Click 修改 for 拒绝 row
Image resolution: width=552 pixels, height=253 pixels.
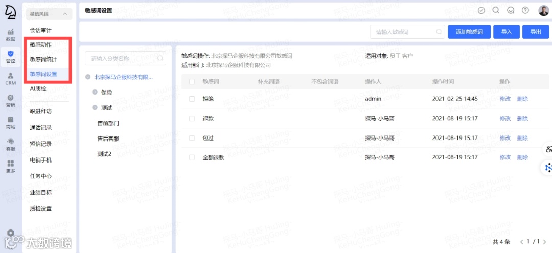click(505, 99)
